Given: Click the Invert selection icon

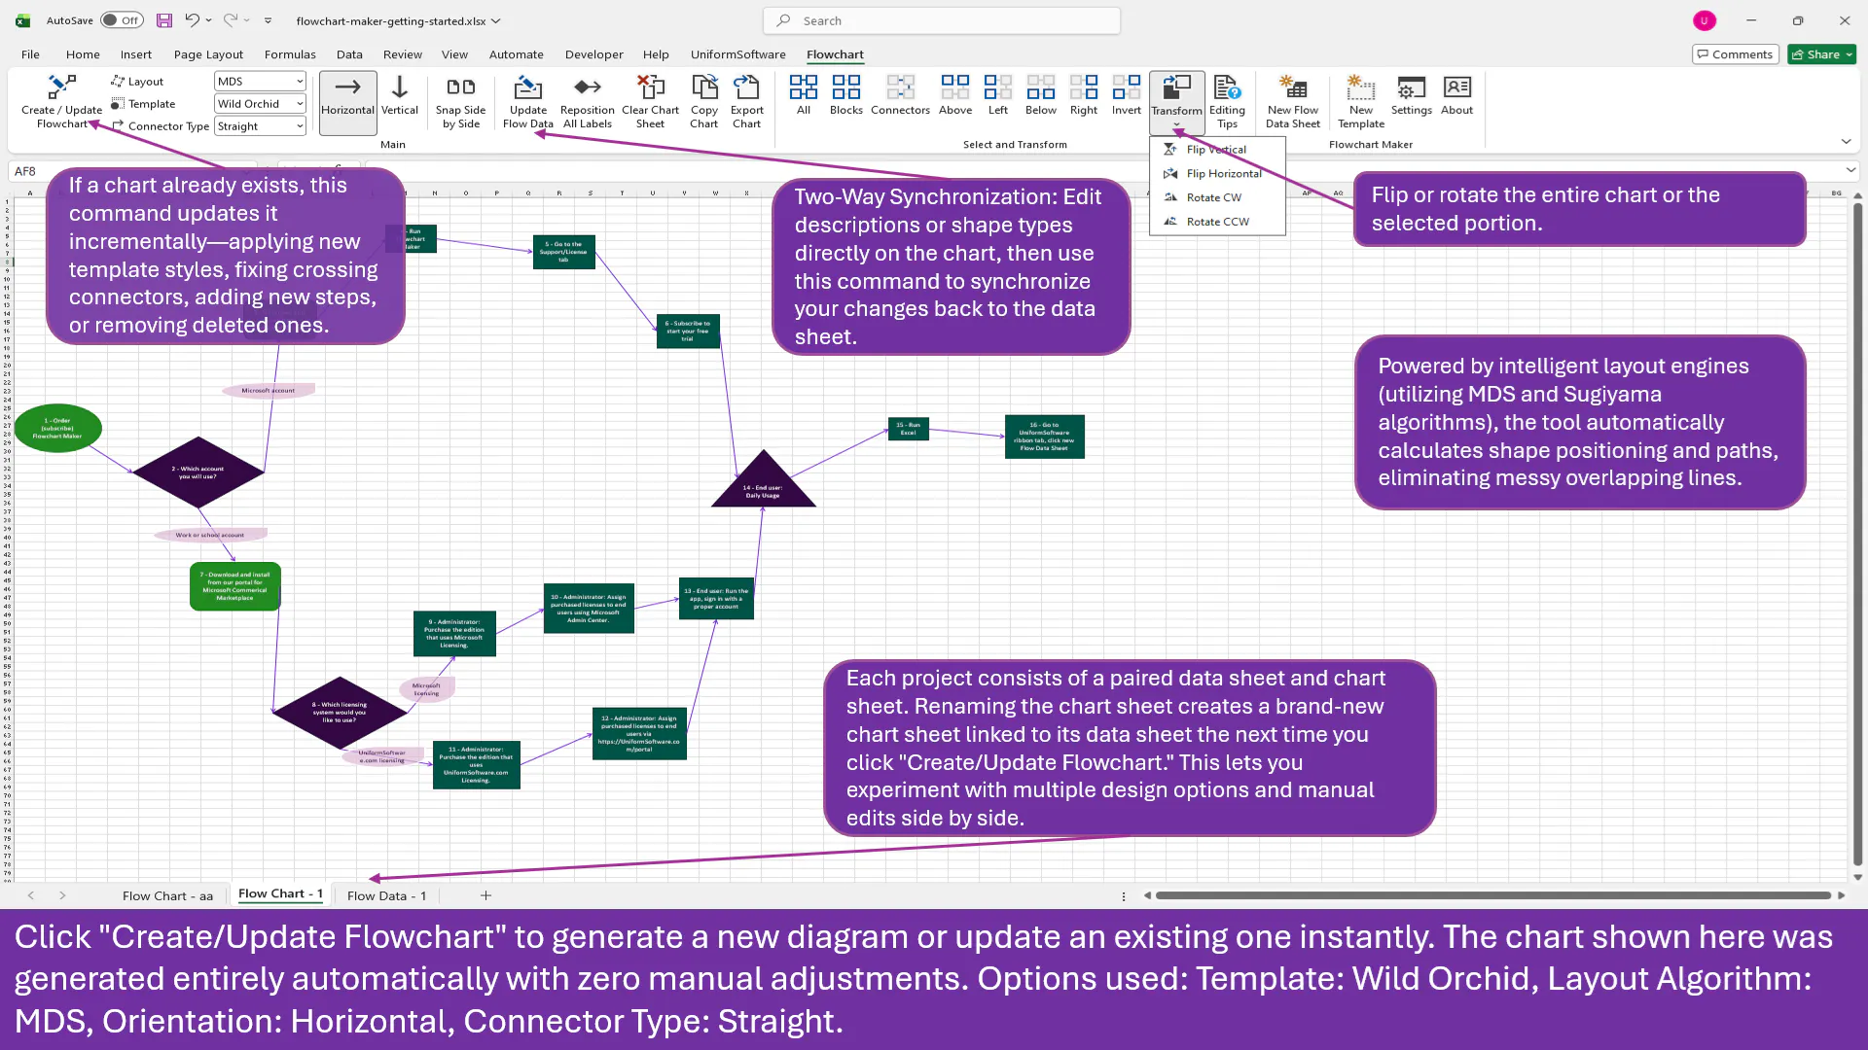Looking at the screenshot, I should tap(1126, 96).
